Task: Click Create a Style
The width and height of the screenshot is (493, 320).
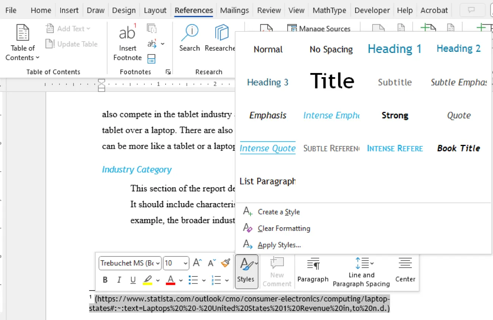Action: [279, 212]
